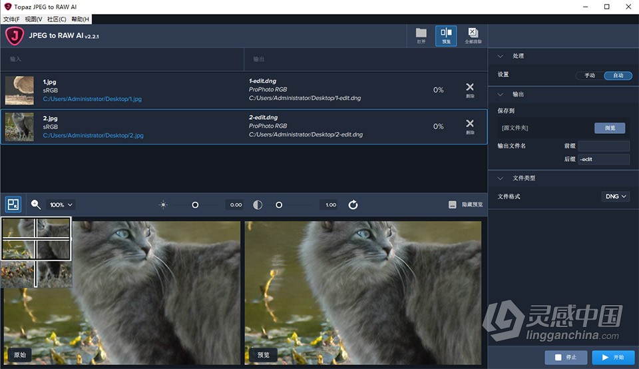Click the navigator view toggle icon
Viewport: 639px width, 369px height.
click(x=13, y=204)
